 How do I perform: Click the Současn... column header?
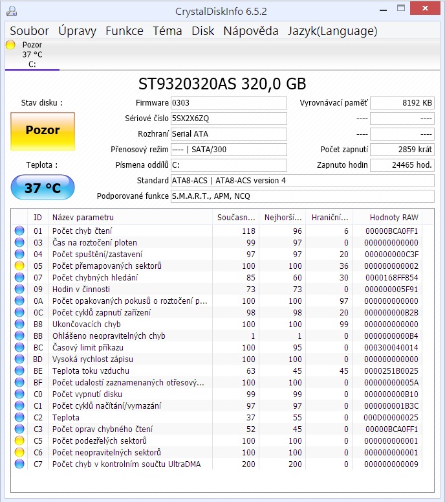[236, 218]
